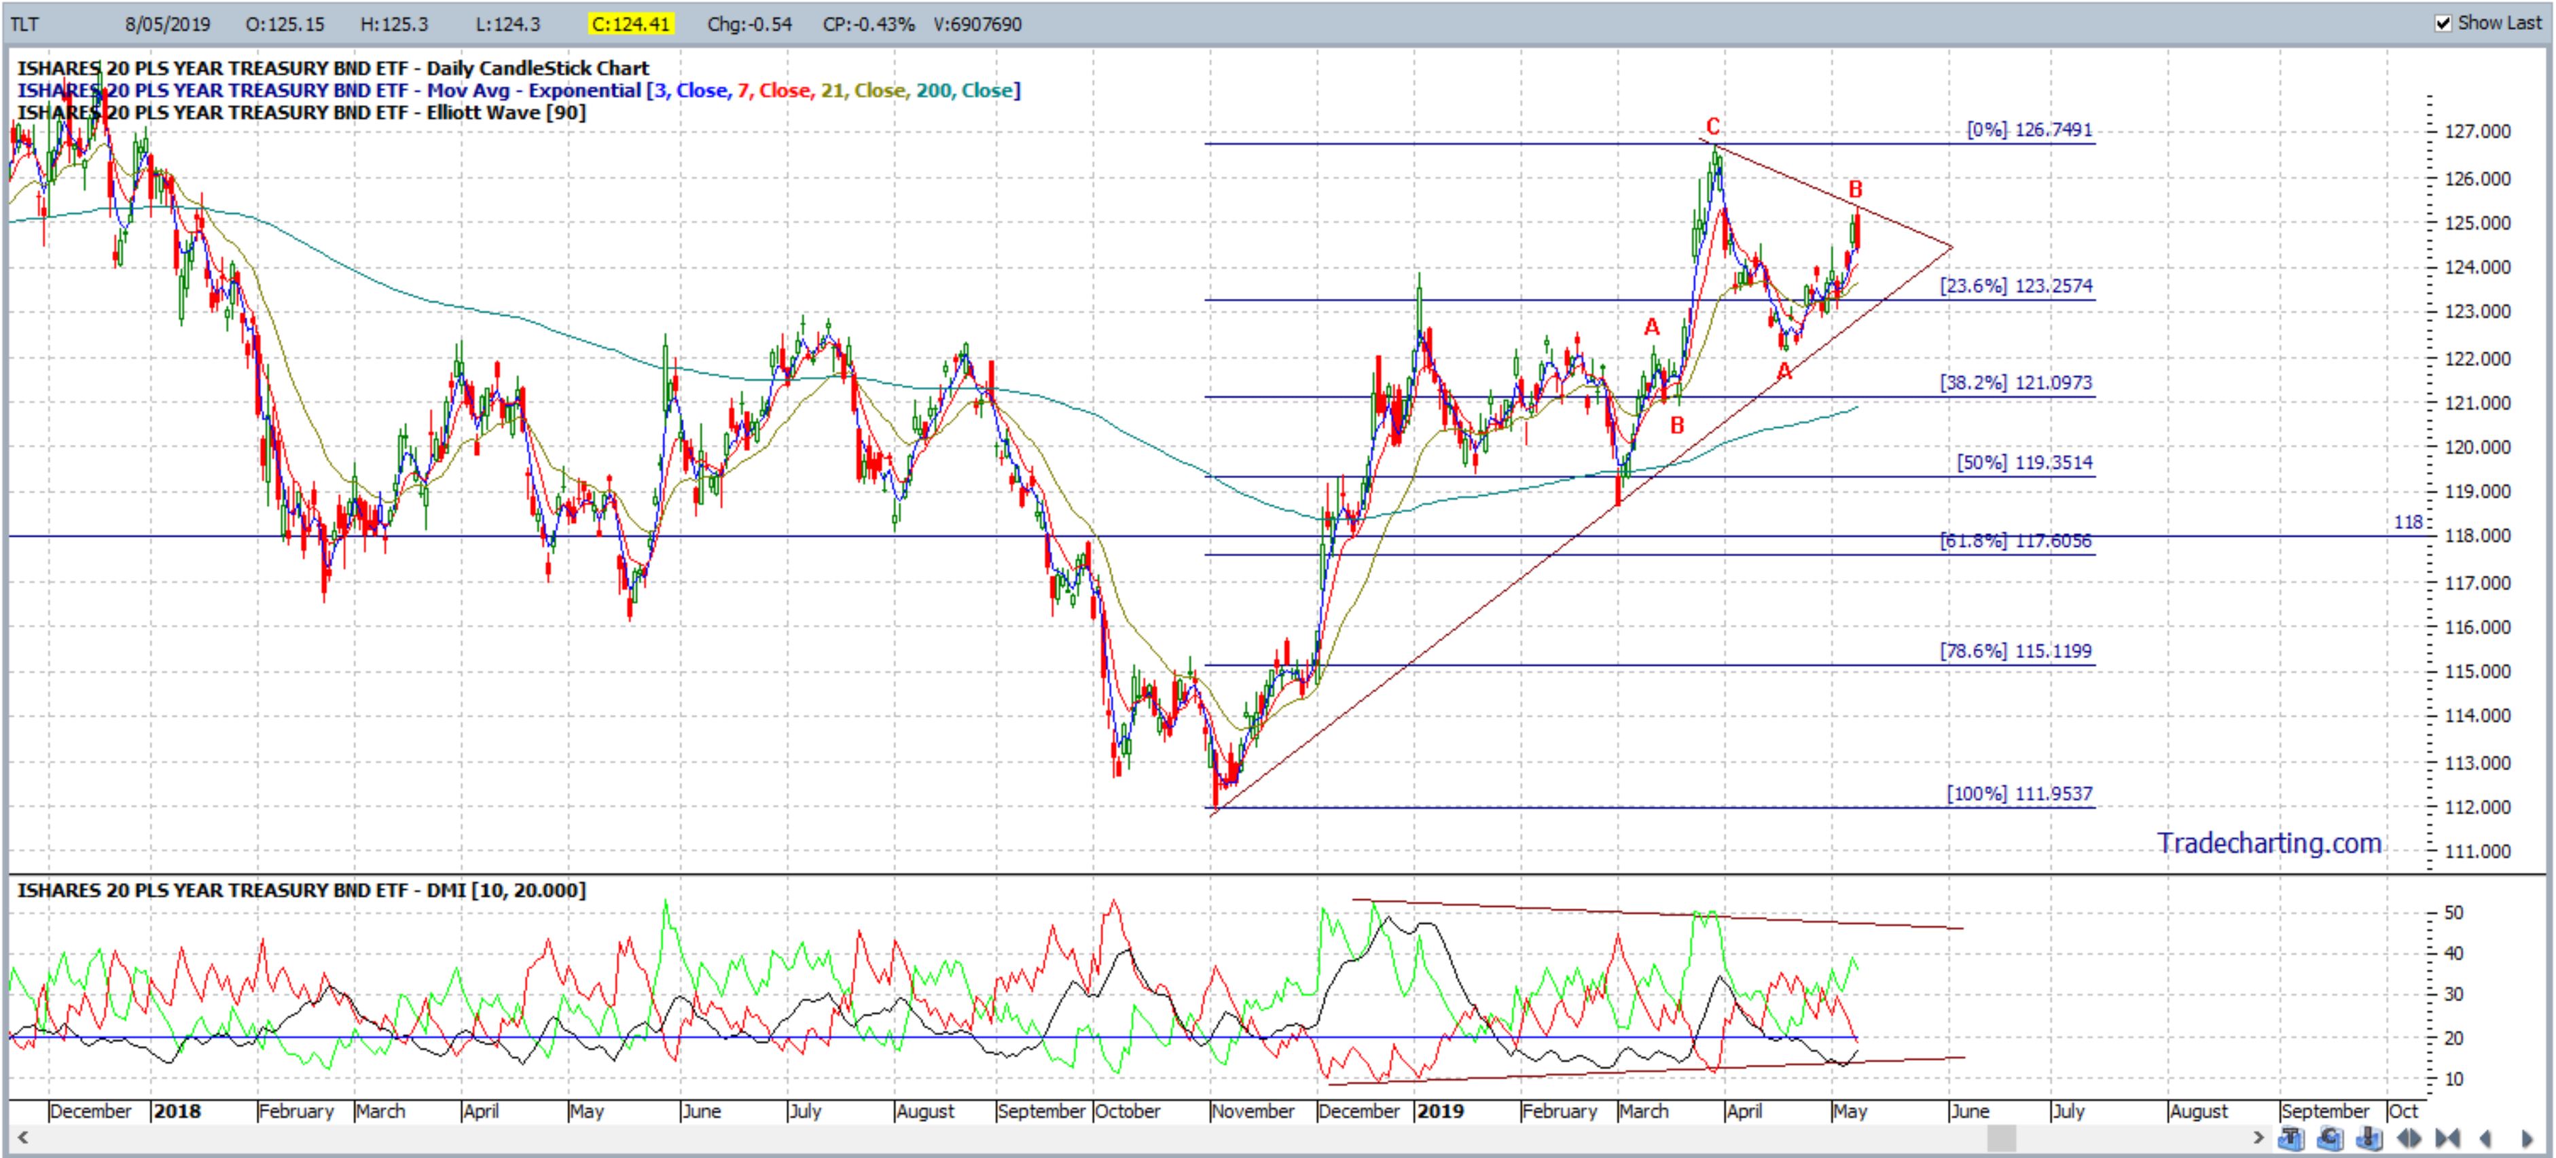Click the H:125.3 high readout
This screenshot has height=1158, width=2556.
[x=394, y=24]
